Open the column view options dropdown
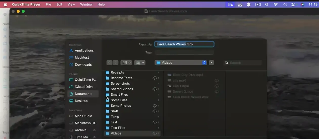The height and width of the screenshot is (139, 319). coord(126,63)
